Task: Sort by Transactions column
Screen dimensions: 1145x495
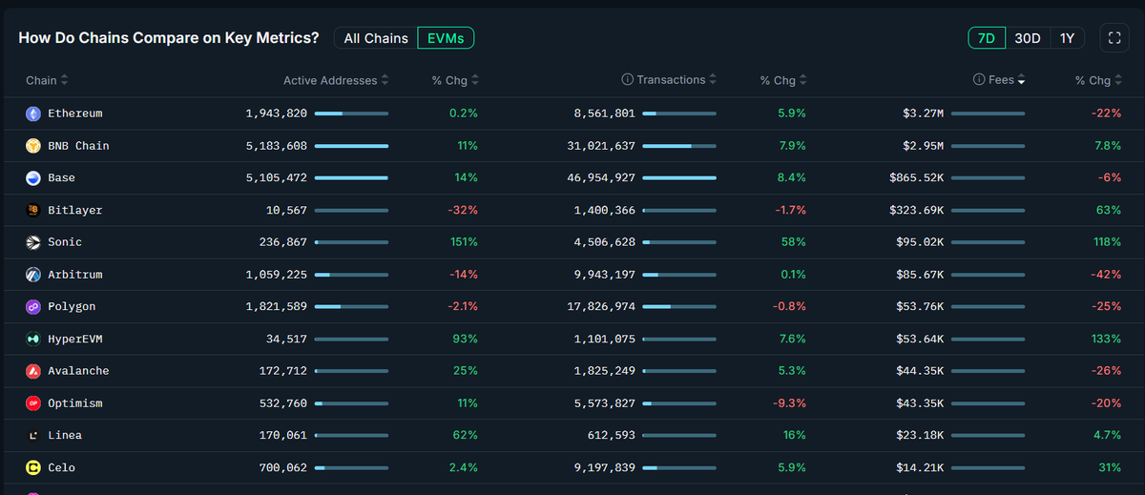Action: [x=677, y=80]
